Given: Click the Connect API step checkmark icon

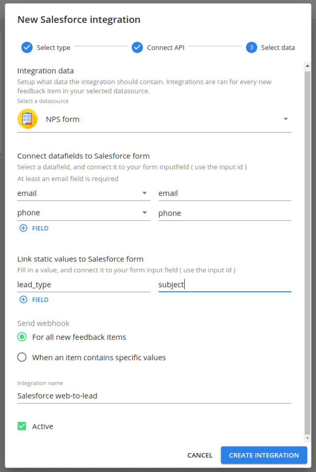Looking at the screenshot, I should tap(137, 48).
